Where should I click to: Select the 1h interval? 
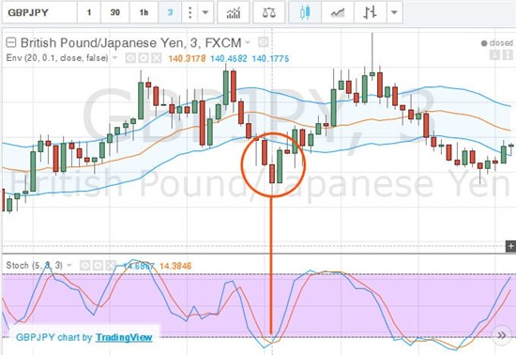coord(144,12)
